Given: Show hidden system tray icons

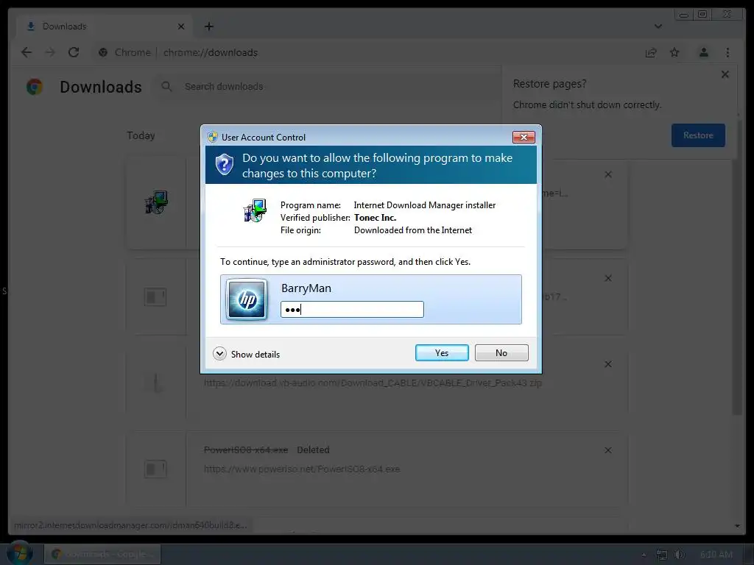Looking at the screenshot, I should click(644, 555).
